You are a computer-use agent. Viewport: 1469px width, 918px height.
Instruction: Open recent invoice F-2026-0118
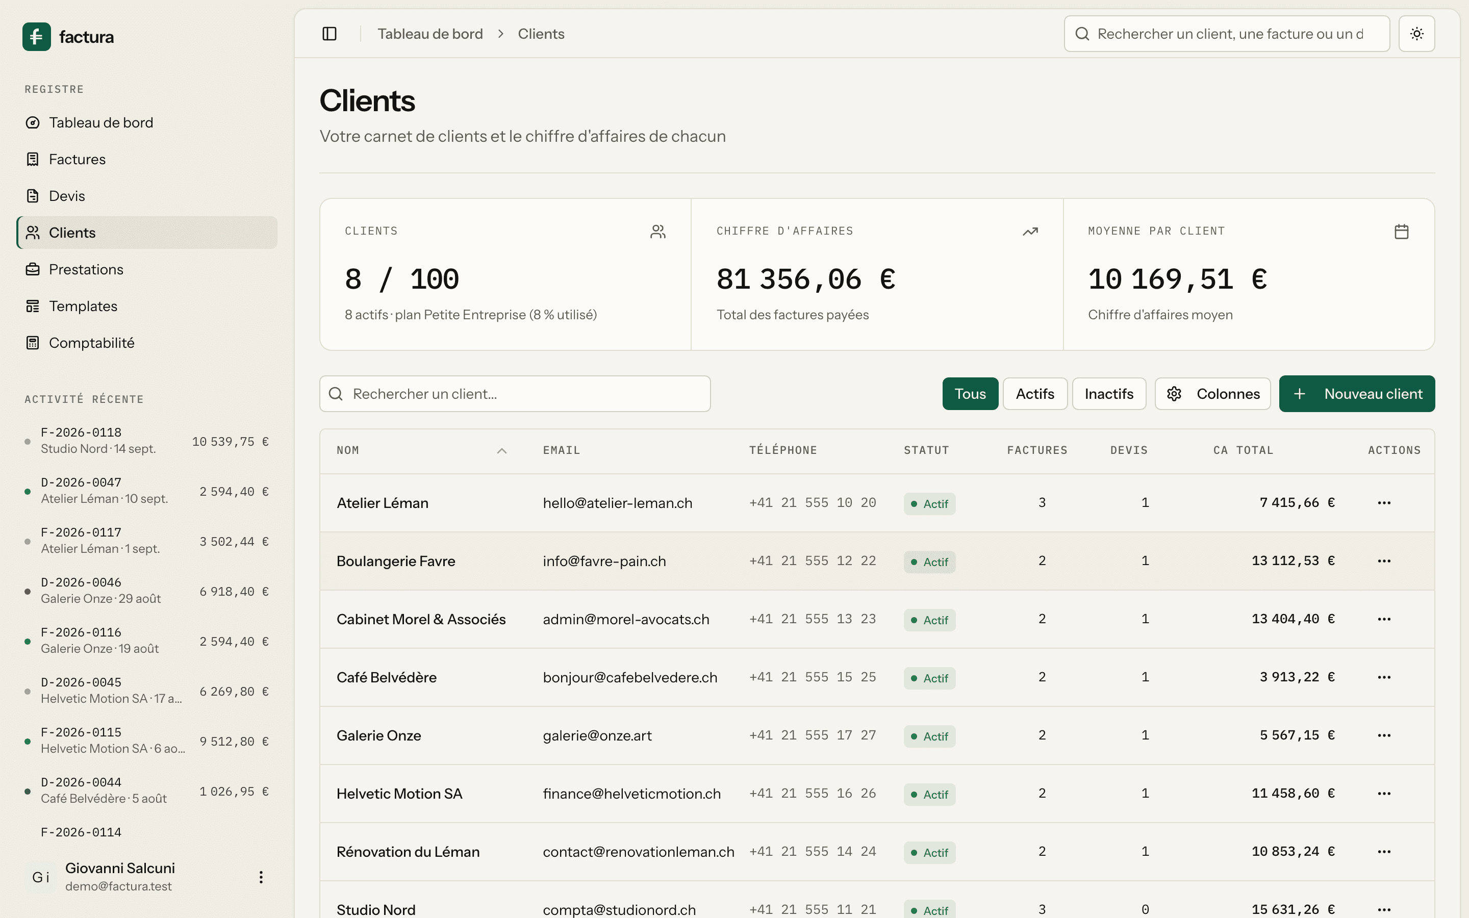(x=147, y=441)
